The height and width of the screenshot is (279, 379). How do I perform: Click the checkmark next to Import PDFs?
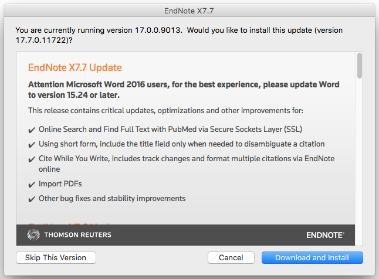coord(32,184)
